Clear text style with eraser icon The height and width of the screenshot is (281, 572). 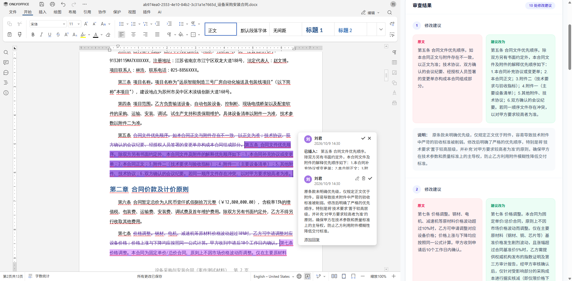108,34
